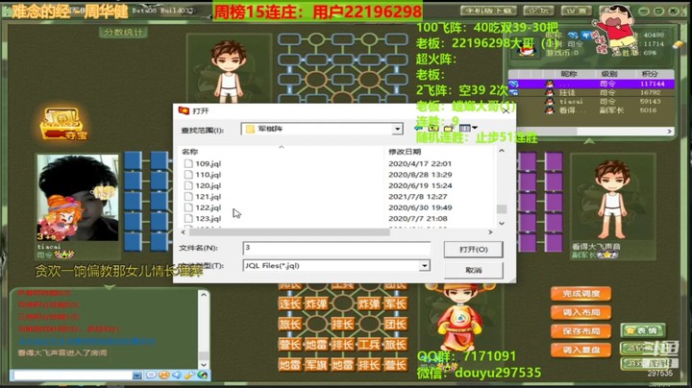Screen dimensions: 692x388
Task: Click chat log scroll-up arrow
Action: 204,295
